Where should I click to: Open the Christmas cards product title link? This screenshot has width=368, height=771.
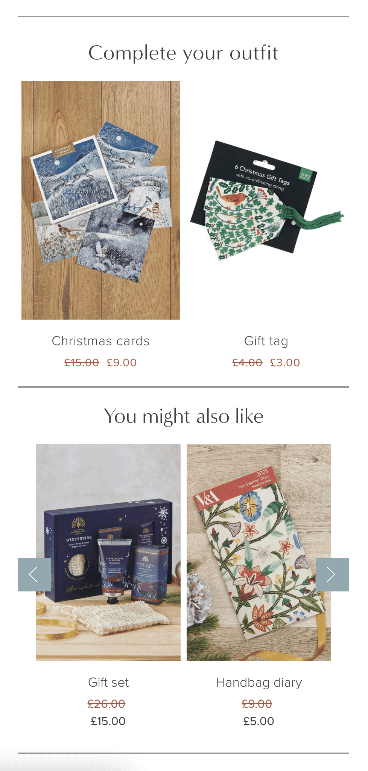101,341
